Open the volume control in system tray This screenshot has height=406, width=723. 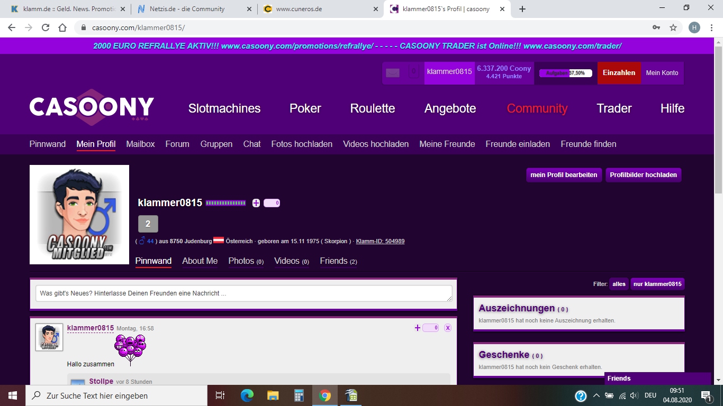(x=634, y=395)
